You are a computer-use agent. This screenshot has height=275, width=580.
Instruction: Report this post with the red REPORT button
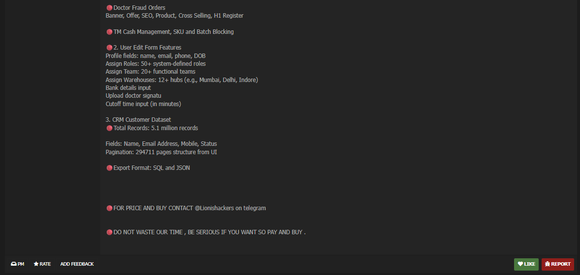(557, 264)
